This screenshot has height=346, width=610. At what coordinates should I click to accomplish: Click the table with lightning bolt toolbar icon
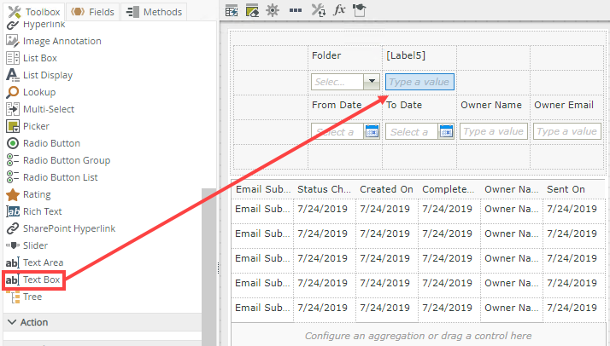tap(232, 11)
